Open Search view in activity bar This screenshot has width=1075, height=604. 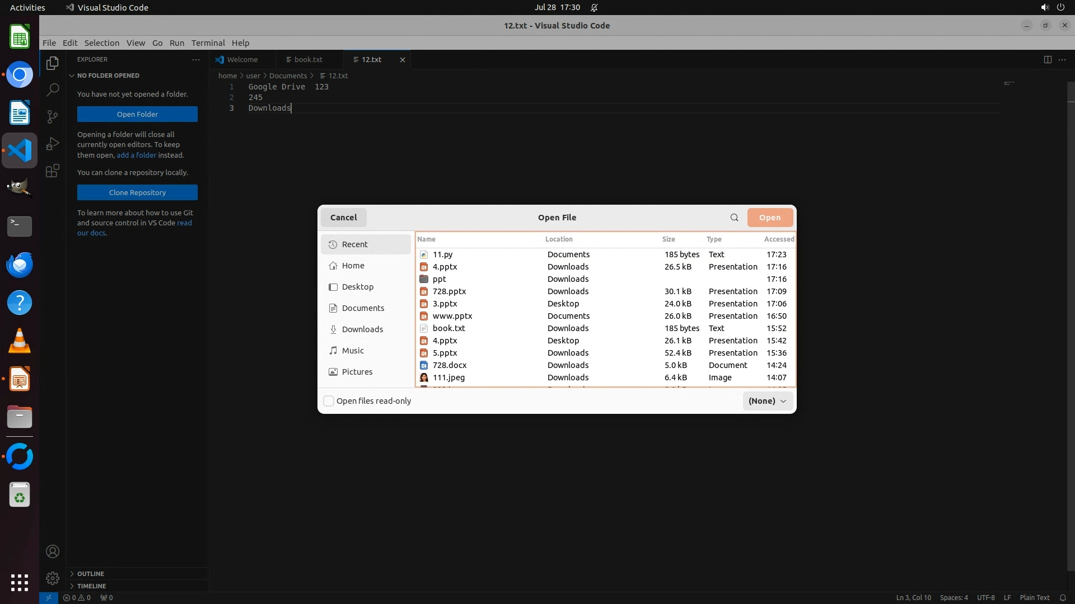click(53, 89)
